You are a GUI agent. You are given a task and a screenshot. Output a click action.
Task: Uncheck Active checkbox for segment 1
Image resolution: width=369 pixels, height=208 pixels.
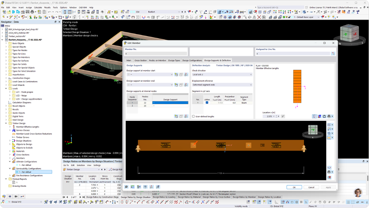click(x=207, y=103)
